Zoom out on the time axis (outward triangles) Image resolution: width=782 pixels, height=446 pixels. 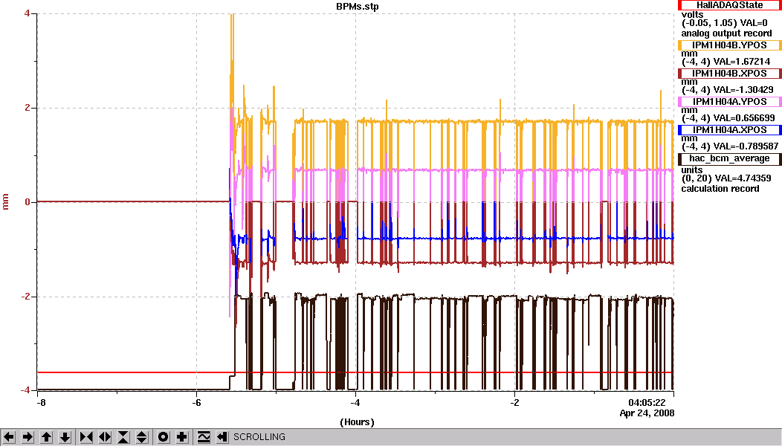[x=105, y=437]
